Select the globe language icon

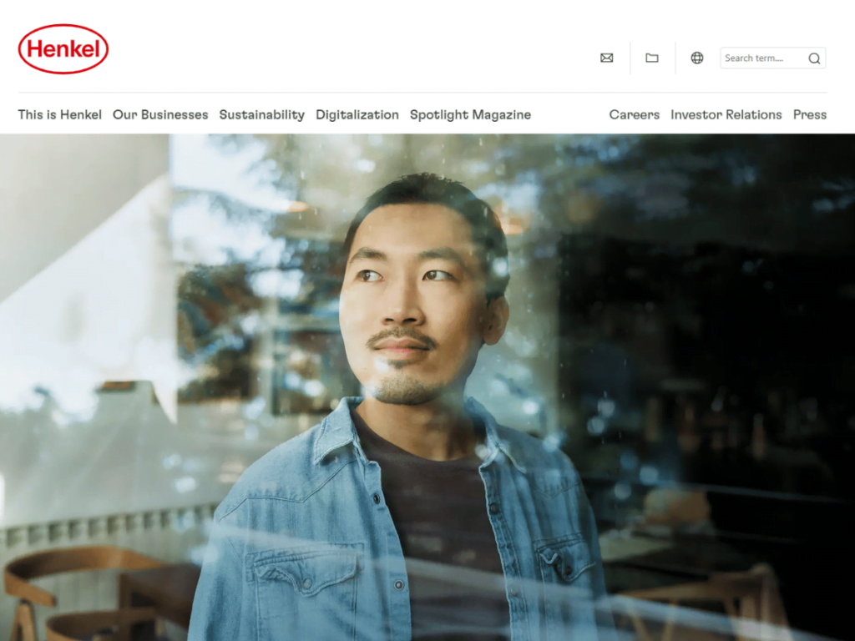click(x=697, y=58)
